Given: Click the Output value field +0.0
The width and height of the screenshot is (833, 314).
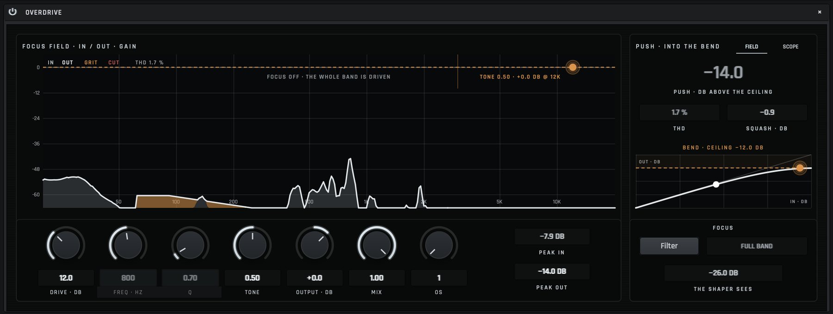Looking at the screenshot, I should click(315, 278).
